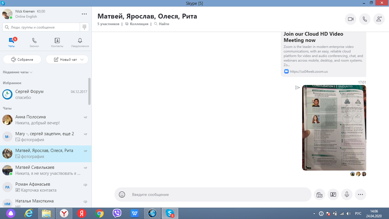Start a Собрание meeting

click(x=22, y=59)
